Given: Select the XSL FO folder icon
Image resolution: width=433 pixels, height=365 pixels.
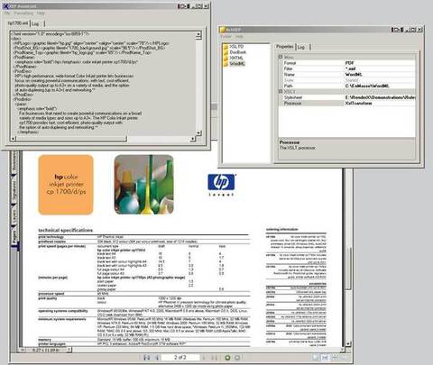Looking at the screenshot, I should coord(226,47).
